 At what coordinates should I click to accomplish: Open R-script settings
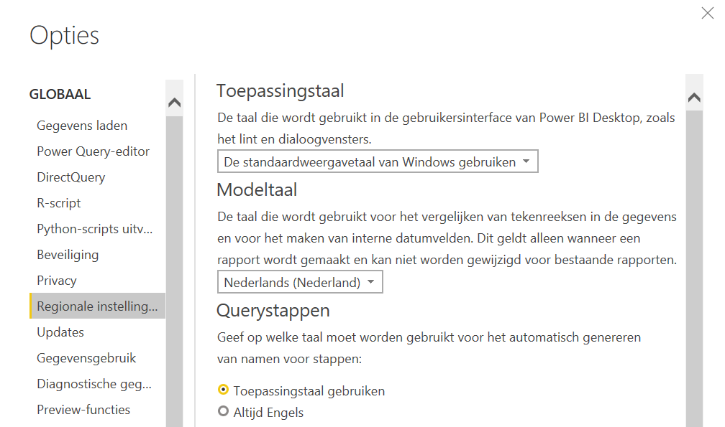[59, 203]
